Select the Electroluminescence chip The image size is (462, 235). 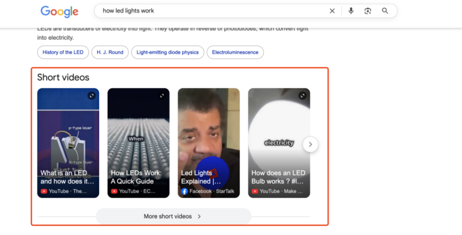(x=235, y=52)
